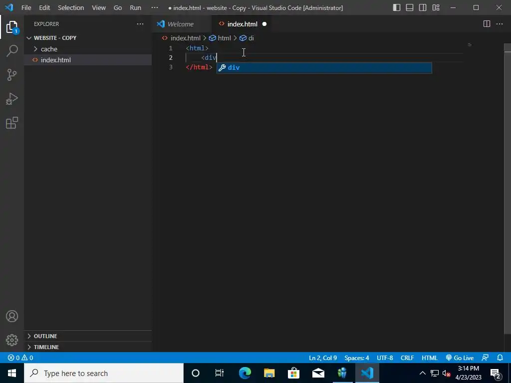Click Ln 2, Col 9 status item

[323, 358]
